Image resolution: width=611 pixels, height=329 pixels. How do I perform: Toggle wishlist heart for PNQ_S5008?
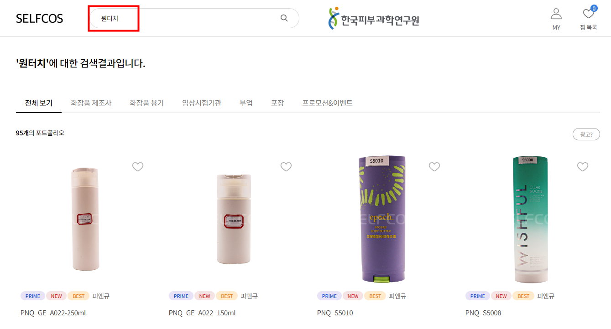[x=583, y=167]
